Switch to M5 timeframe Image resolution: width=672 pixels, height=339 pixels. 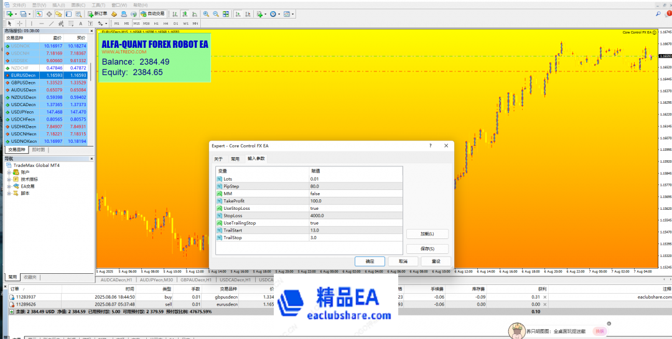point(126,23)
